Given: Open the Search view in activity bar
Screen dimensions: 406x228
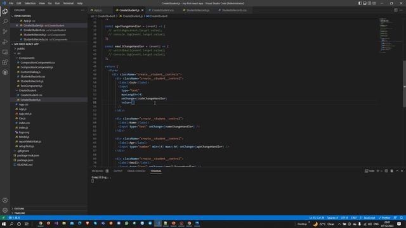Looking at the screenshot, I should (5, 22).
